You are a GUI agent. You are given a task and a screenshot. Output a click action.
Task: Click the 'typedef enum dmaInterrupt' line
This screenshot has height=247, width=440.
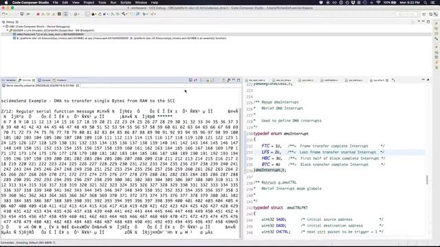tap(281, 134)
